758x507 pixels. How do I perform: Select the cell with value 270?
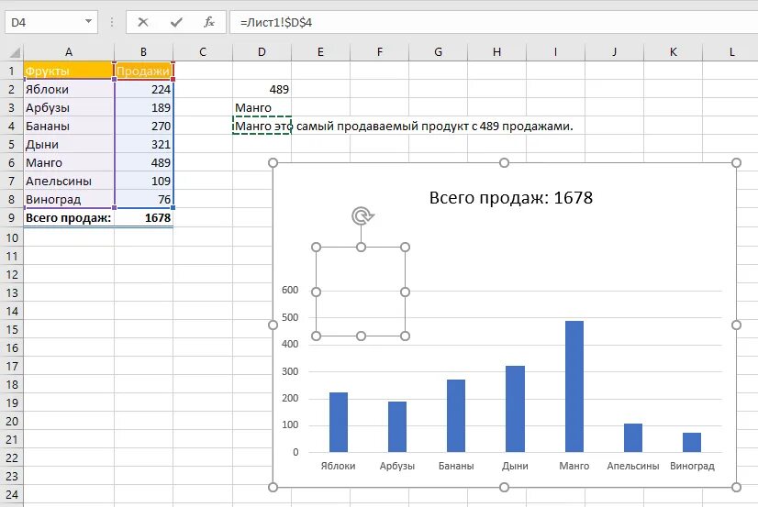[x=143, y=126]
